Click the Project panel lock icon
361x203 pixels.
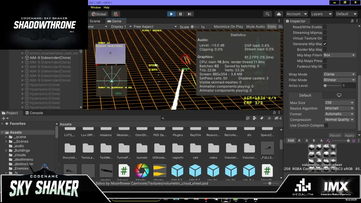pyautogui.click(x=274, y=113)
